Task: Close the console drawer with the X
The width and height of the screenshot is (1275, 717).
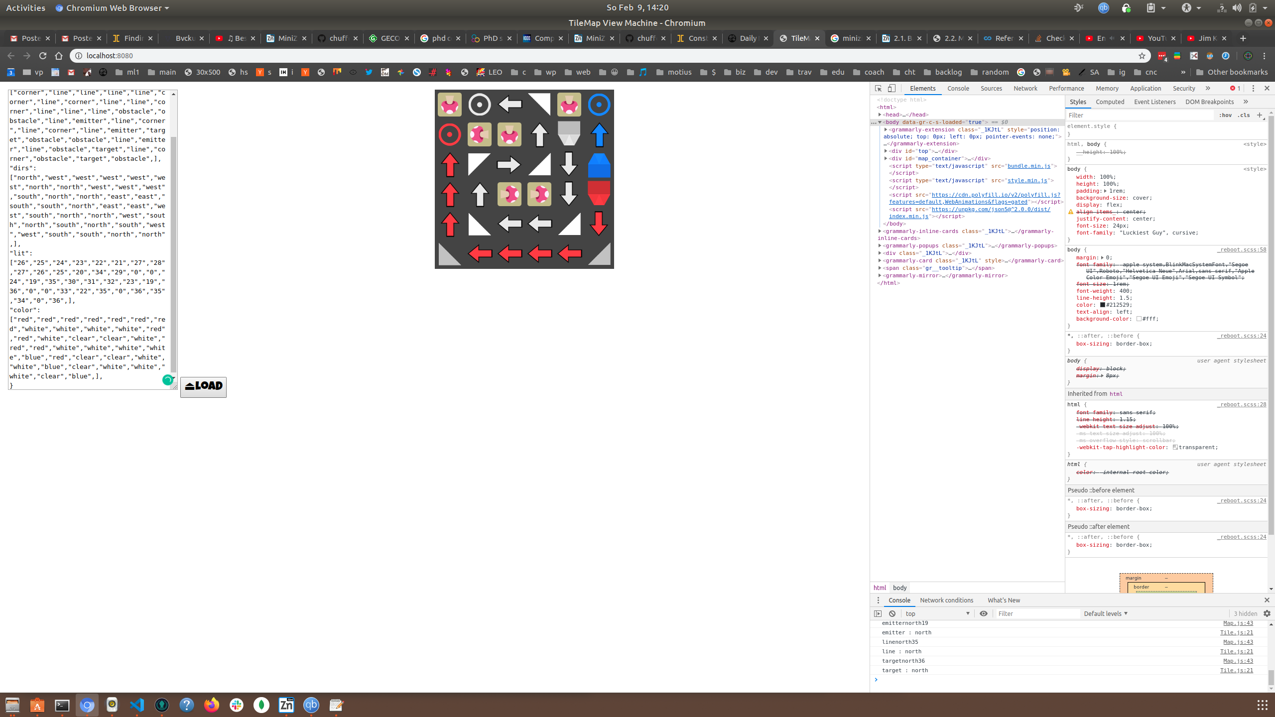Action: coord(1267,600)
